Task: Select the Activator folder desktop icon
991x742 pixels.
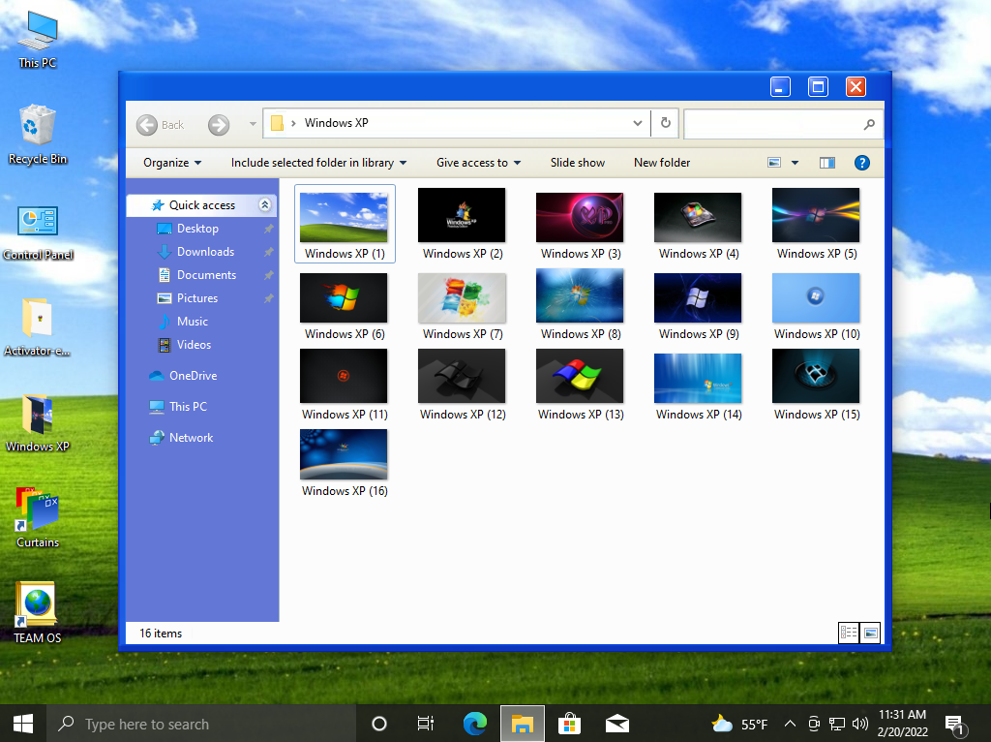Action: [38, 327]
